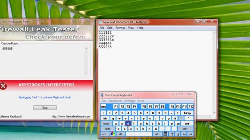
Task: Tap the F5 key on On-Screen Keyboard
Action: pos(144,107)
